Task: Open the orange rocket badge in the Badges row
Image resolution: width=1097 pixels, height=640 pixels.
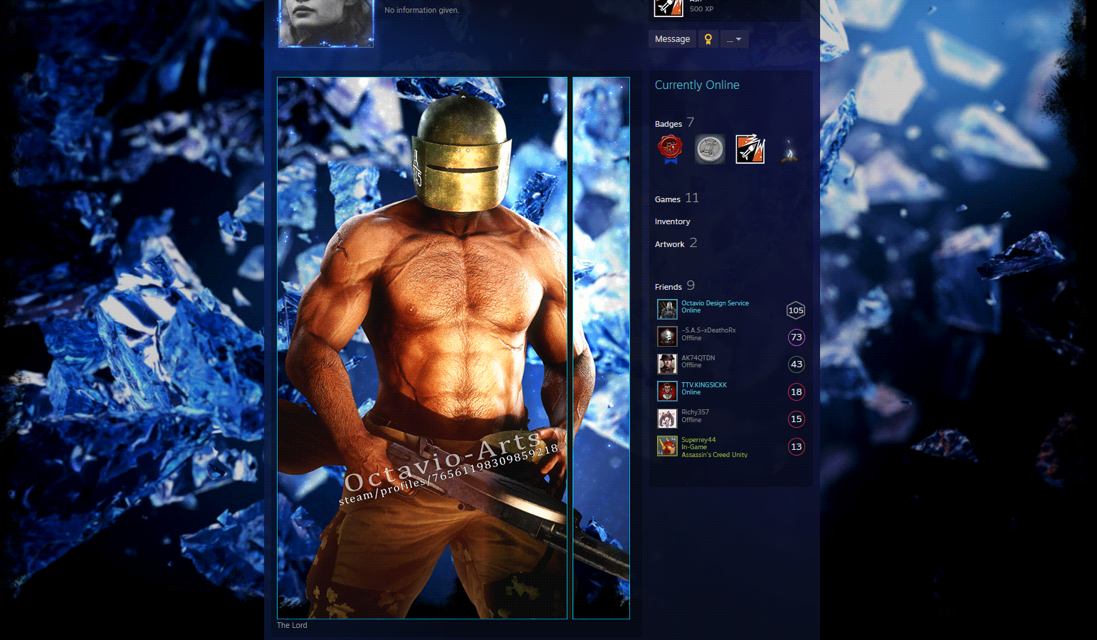Action: [x=750, y=149]
